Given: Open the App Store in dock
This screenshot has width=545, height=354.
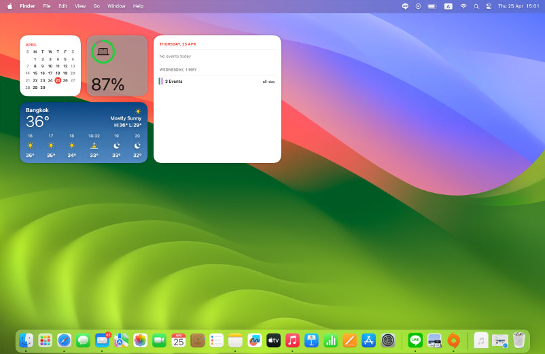Looking at the screenshot, I should (x=368, y=340).
